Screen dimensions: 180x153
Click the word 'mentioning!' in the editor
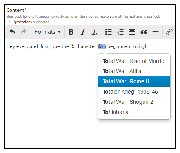tap(133, 46)
